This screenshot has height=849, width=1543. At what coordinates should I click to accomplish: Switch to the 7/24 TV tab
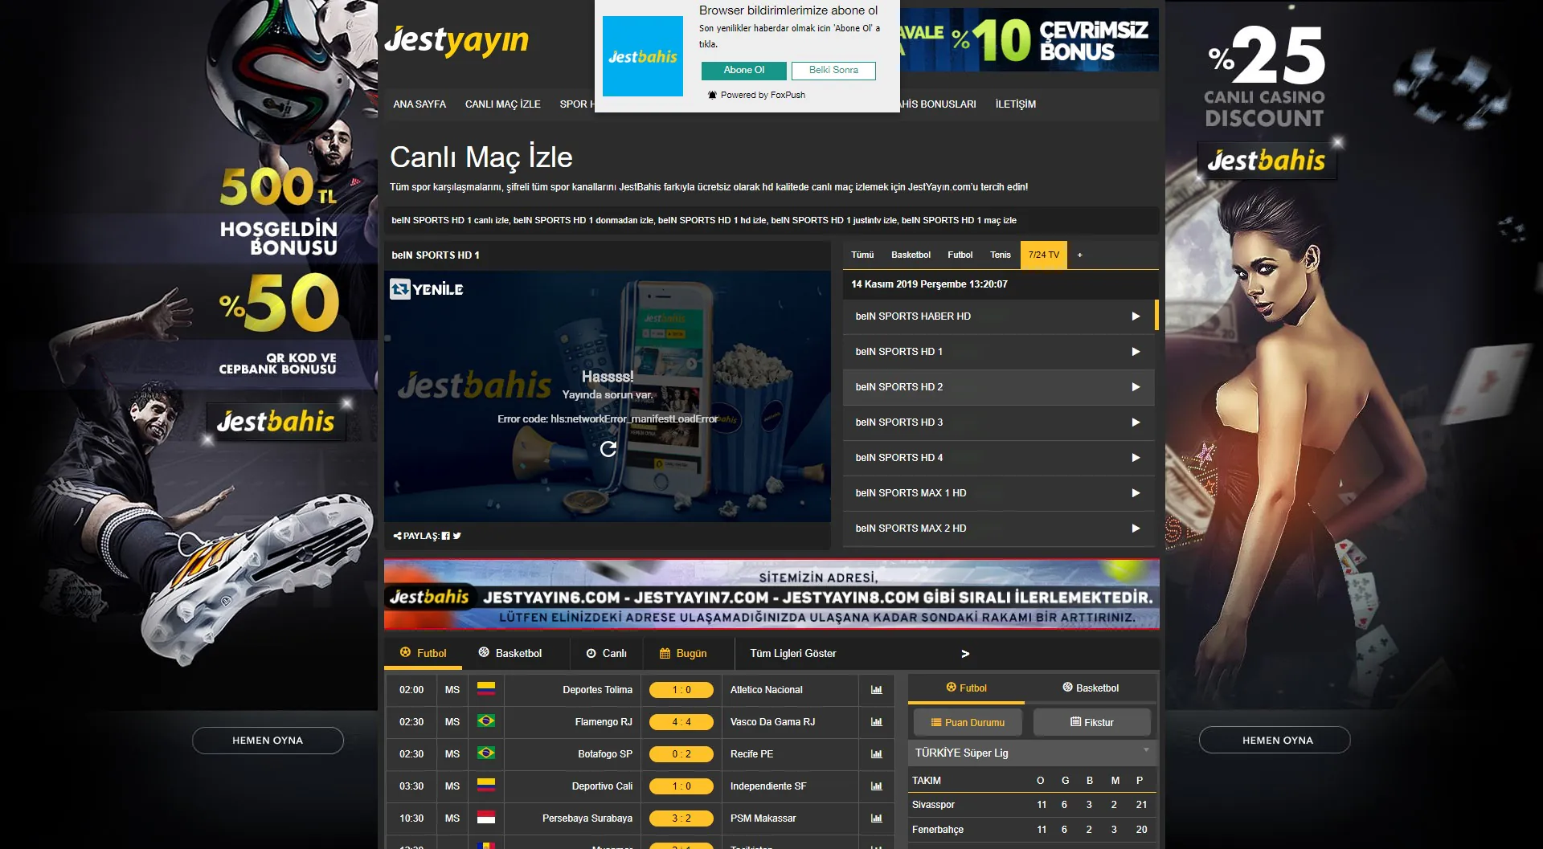(1043, 255)
